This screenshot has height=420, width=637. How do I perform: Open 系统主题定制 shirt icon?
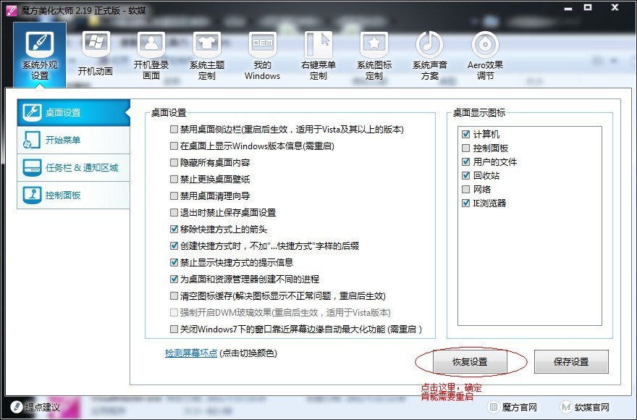click(x=207, y=45)
